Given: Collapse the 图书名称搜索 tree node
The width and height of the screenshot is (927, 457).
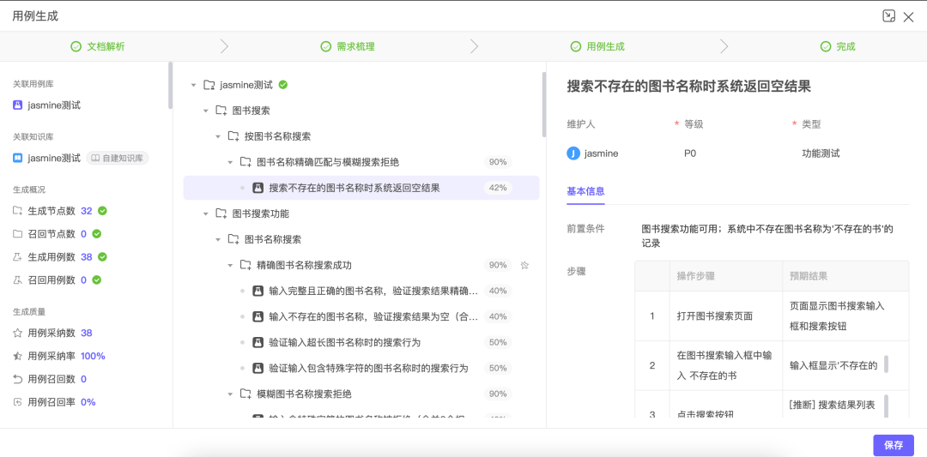Looking at the screenshot, I should pyautogui.click(x=218, y=240).
